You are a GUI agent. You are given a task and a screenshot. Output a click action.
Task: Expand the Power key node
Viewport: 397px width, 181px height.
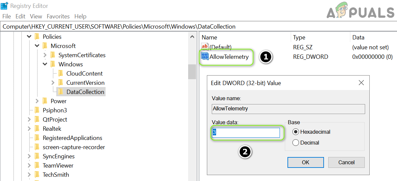[x=37, y=101]
